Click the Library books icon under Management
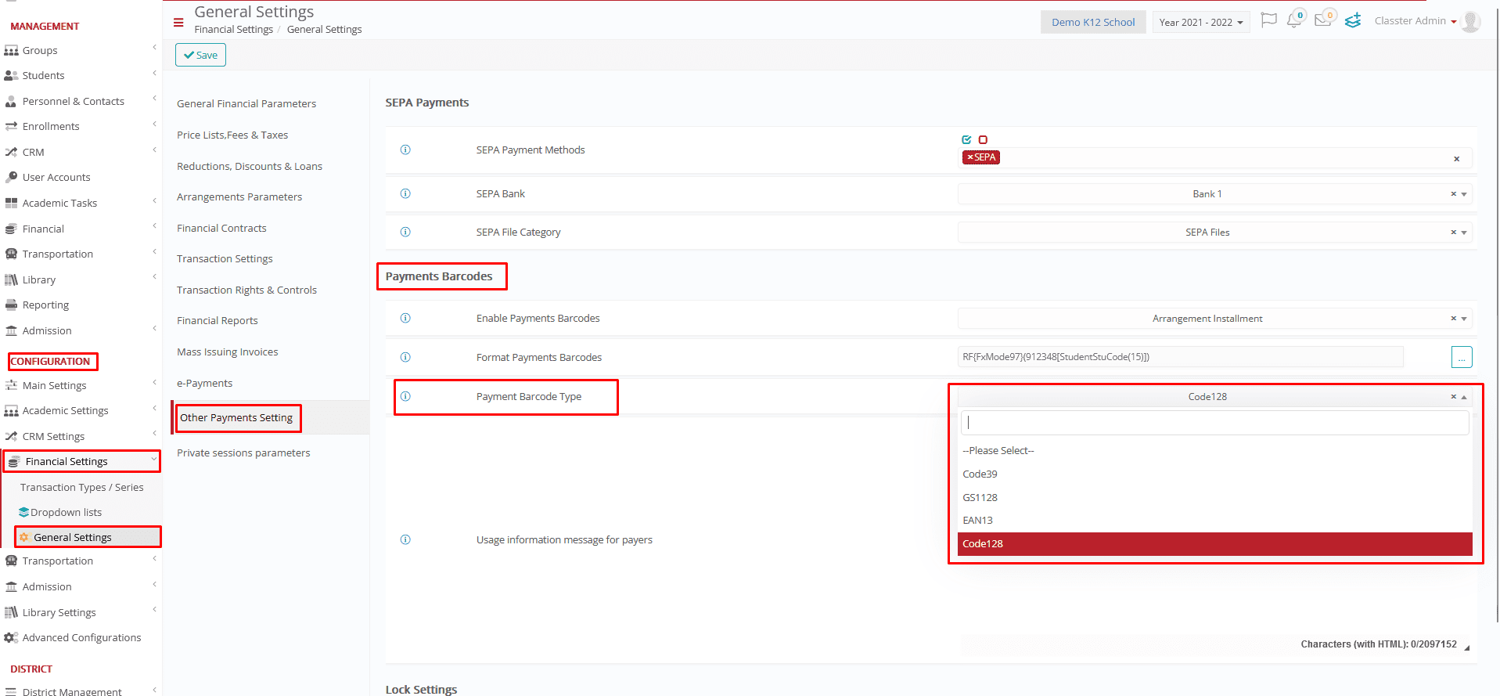The width and height of the screenshot is (1500, 696). tap(11, 279)
